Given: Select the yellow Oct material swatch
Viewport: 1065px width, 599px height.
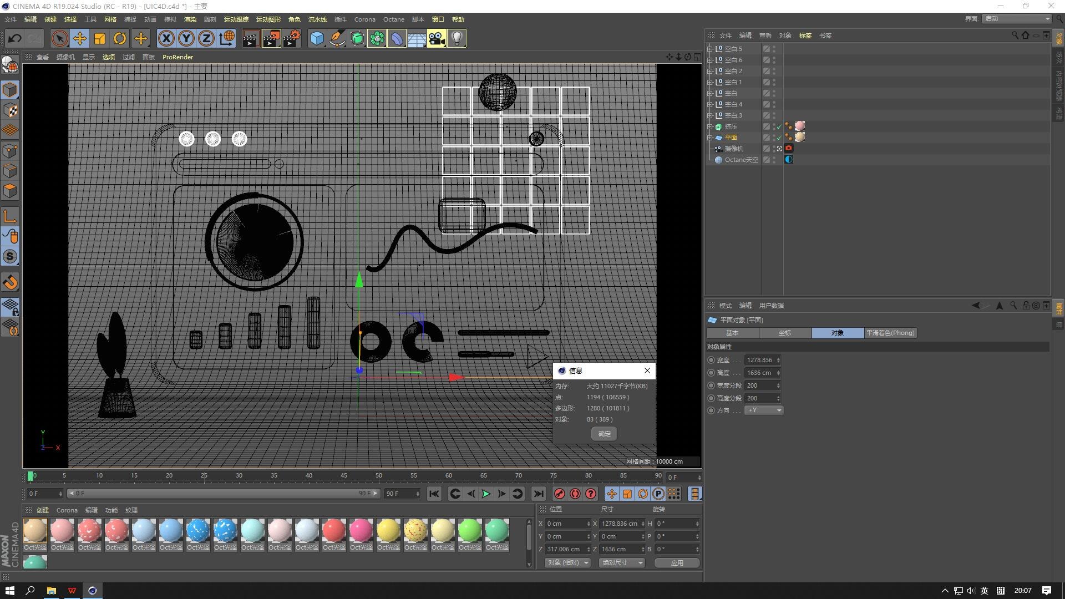Looking at the screenshot, I should pos(388,531).
